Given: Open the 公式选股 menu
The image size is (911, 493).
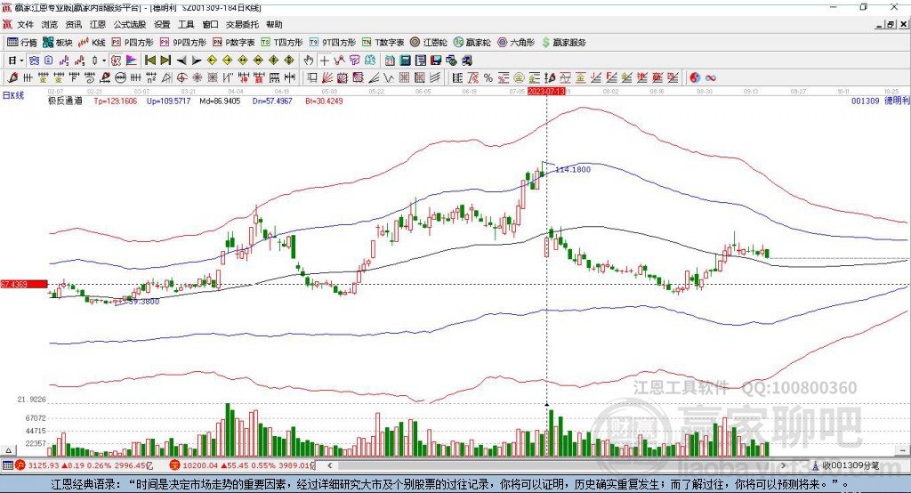Looking at the screenshot, I should [130, 24].
